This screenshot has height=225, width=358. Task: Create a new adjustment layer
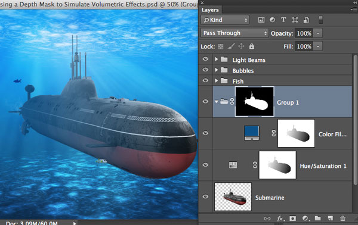coord(305,218)
